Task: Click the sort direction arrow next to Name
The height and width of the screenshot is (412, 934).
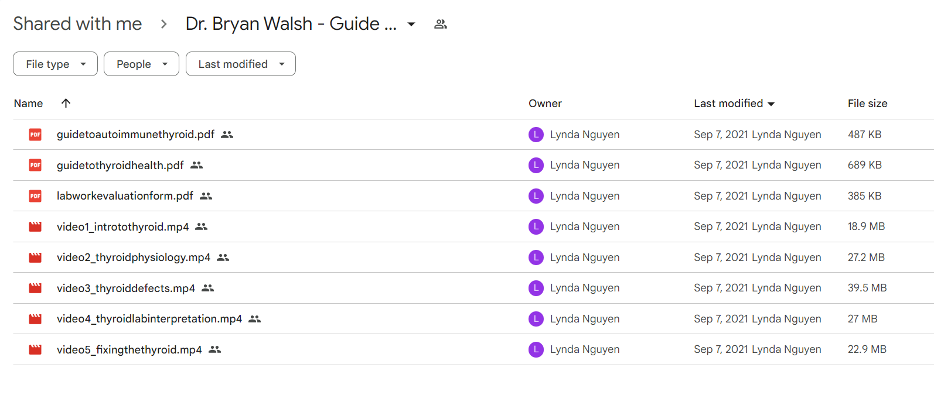Action: [x=66, y=103]
